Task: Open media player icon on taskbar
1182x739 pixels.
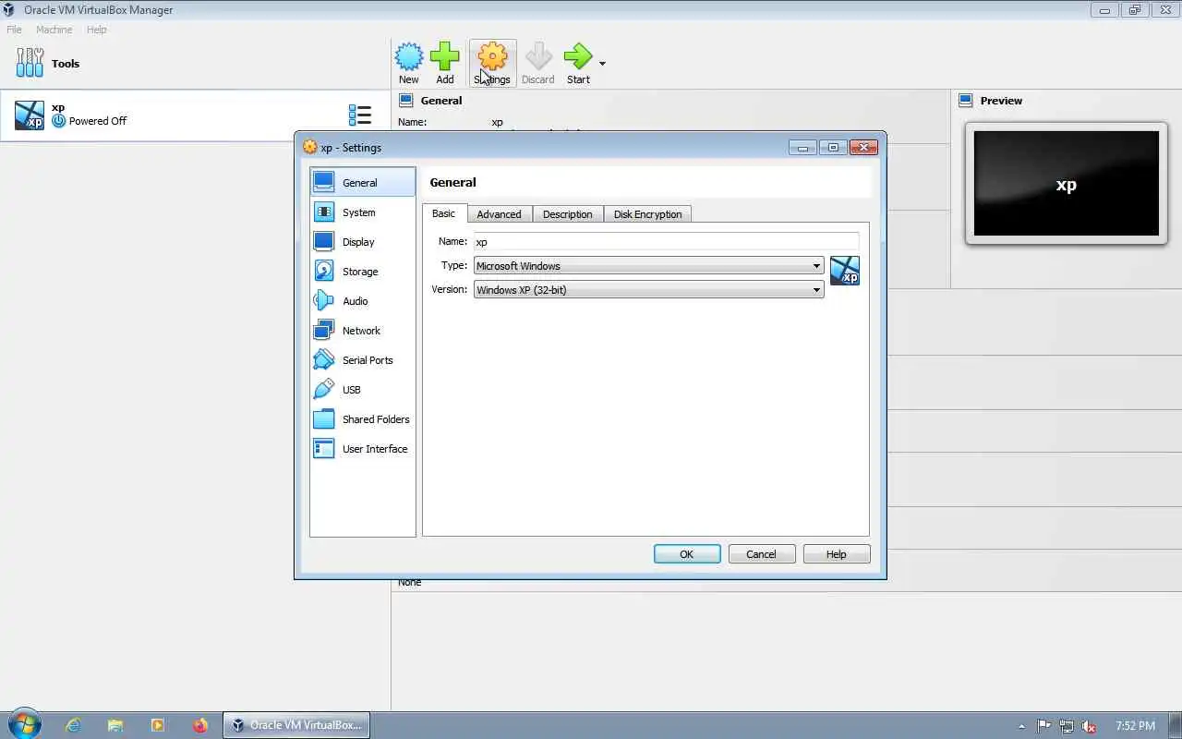Action: (x=158, y=725)
